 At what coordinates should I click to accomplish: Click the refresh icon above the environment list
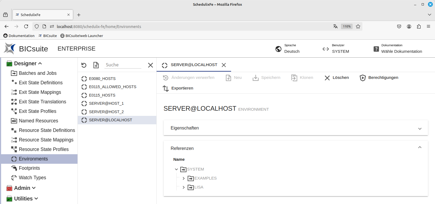coord(84,65)
